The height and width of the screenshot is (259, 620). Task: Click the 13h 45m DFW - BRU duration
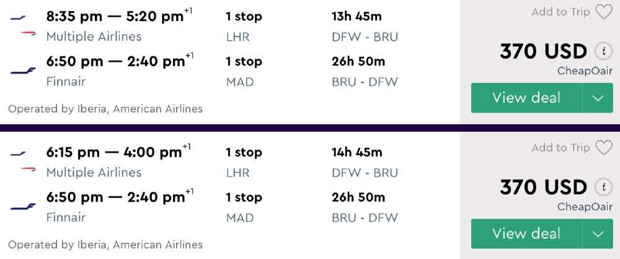coord(358,16)
